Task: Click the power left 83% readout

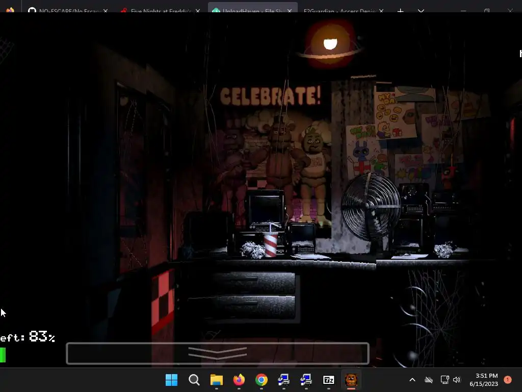Action: coord(28,337)
